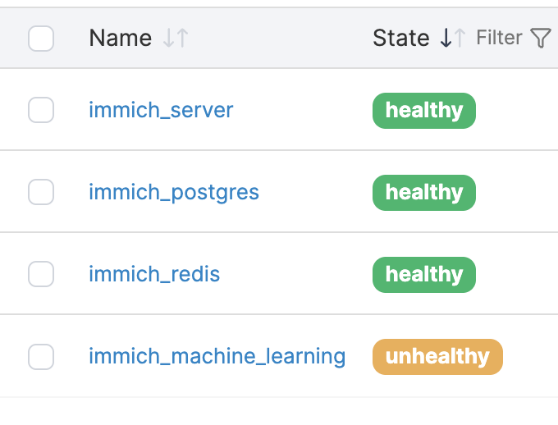The height and width of the screenshot is (425, 558).
Task: Check the immich_postgres row checkbox
Action: 41,192
